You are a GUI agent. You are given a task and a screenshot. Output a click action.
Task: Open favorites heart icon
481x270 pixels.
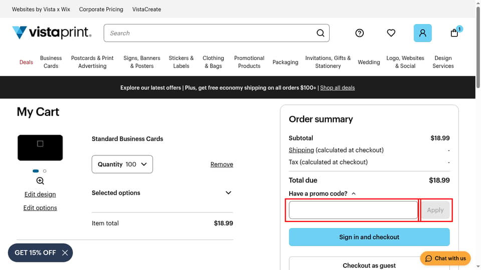(391, 33)
